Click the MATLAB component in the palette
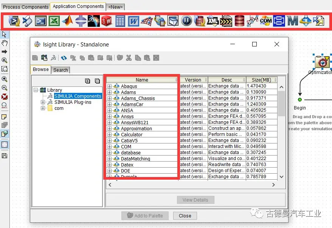Screen dimensions: 332x228 click(67, 21)
